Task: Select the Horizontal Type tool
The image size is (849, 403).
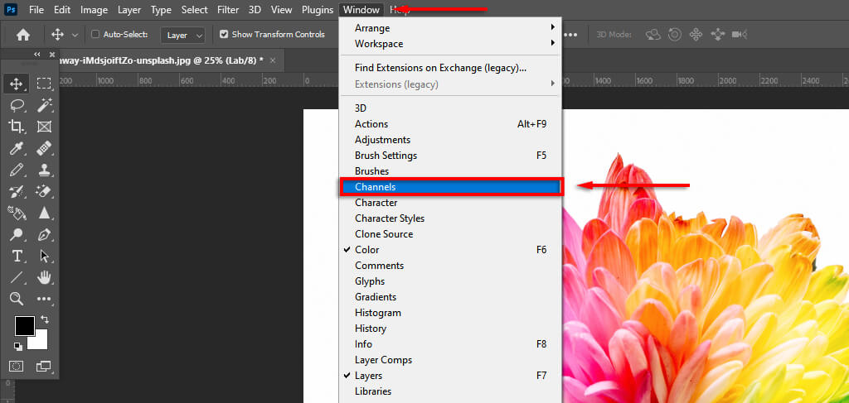Action: tap(16, 256)
